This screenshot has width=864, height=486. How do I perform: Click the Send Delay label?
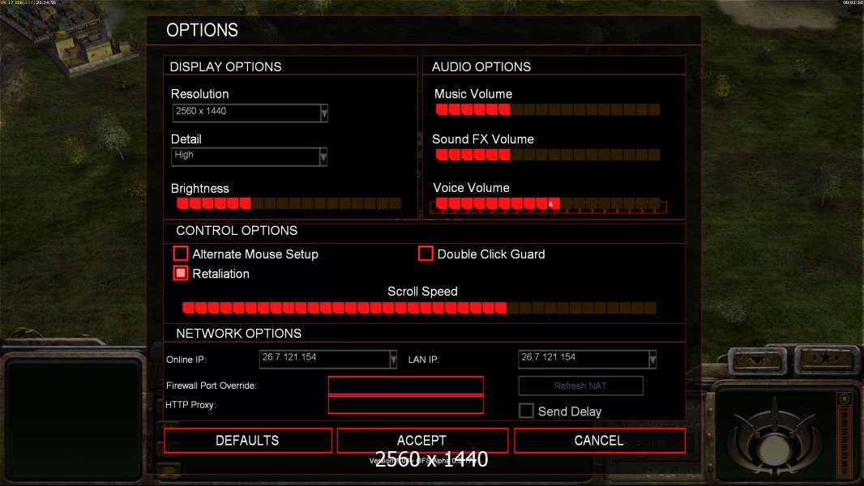pyautogui.click(x=570, y=411)
